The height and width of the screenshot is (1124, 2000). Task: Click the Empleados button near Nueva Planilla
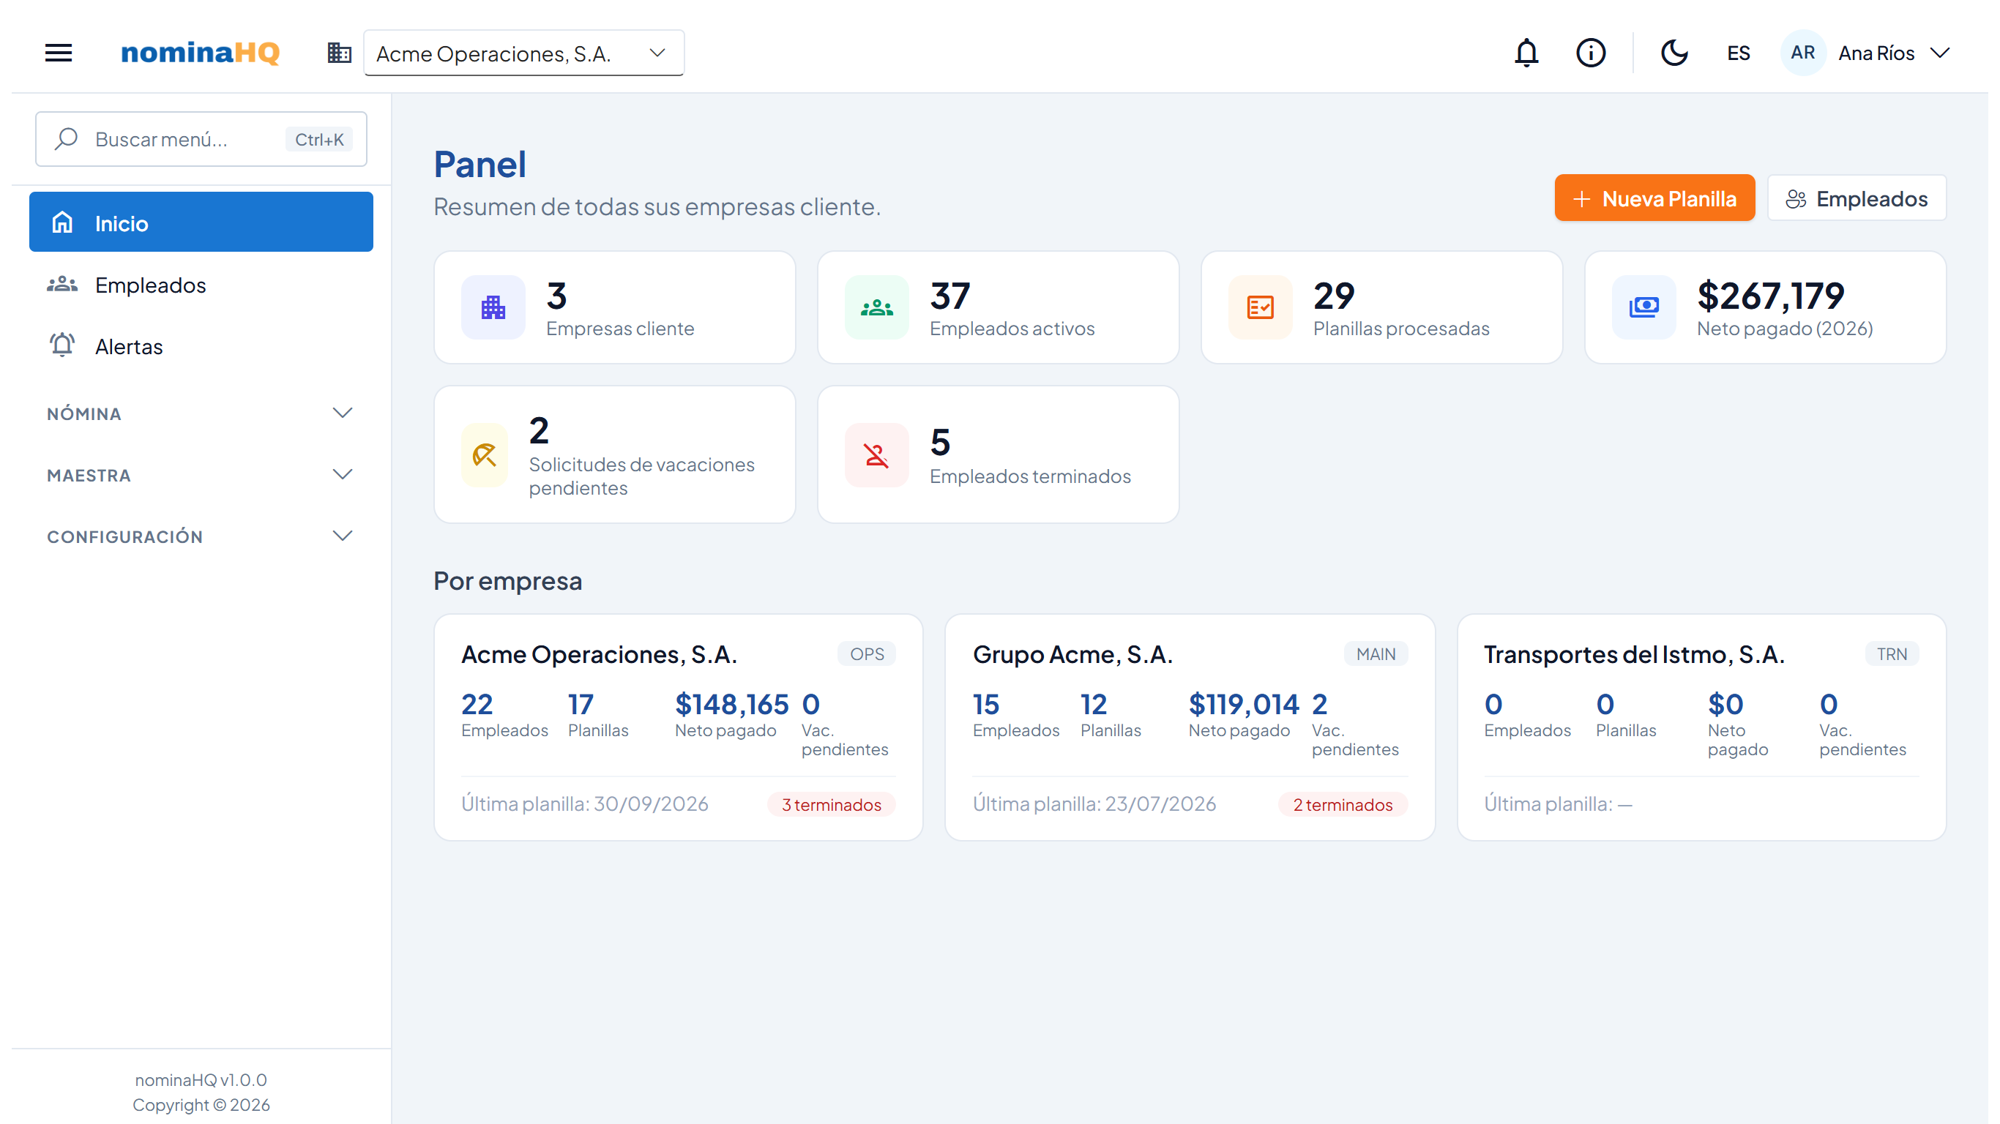pos(1857,198)
